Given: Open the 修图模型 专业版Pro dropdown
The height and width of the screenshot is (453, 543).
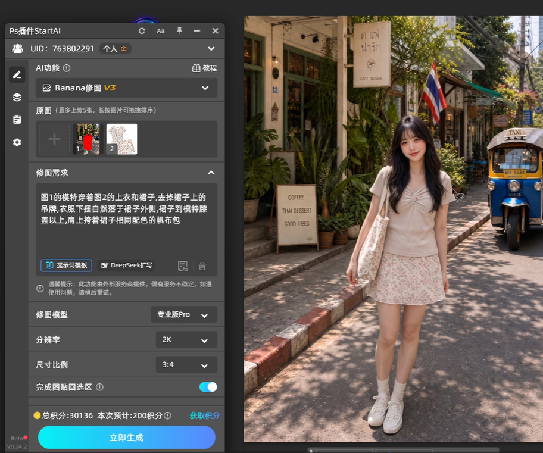Looking at the screenshot, I should pyautogui.click(x=184, y=314).
